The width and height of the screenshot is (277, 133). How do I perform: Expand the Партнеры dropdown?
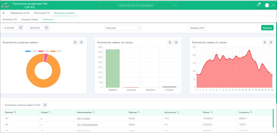(x=123, y=28)
